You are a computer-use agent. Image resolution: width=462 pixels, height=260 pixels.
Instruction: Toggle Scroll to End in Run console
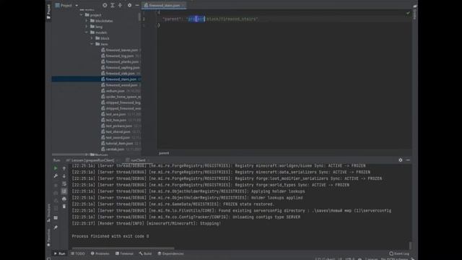click(64, 191)
